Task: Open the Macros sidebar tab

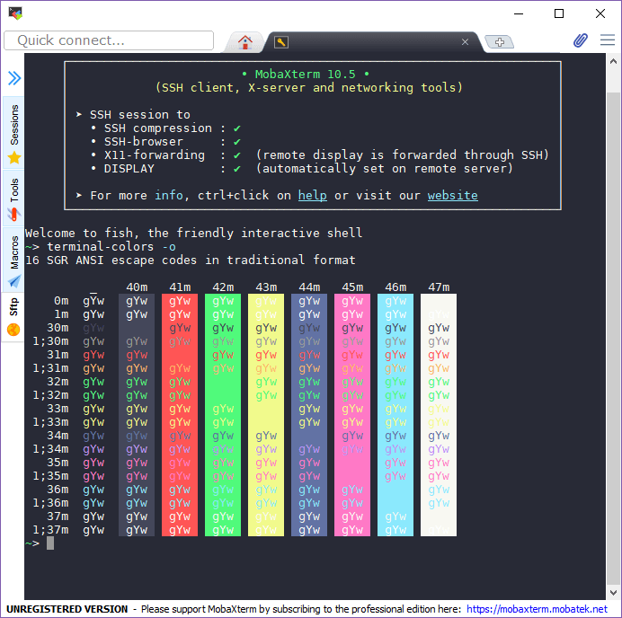Action: (x=14, y=260)
